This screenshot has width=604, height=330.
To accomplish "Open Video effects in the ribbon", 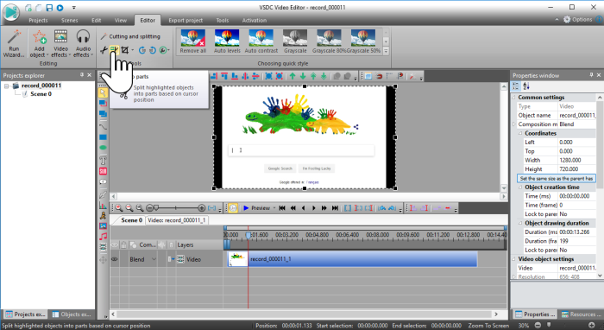I will pos(61,43).
